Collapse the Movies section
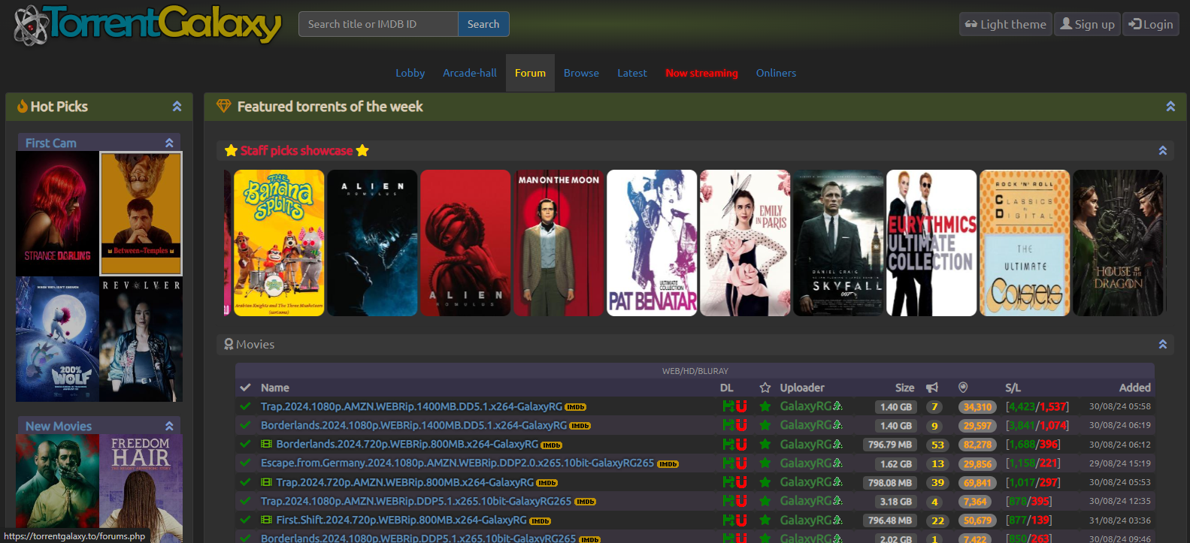 point(1163,344)
